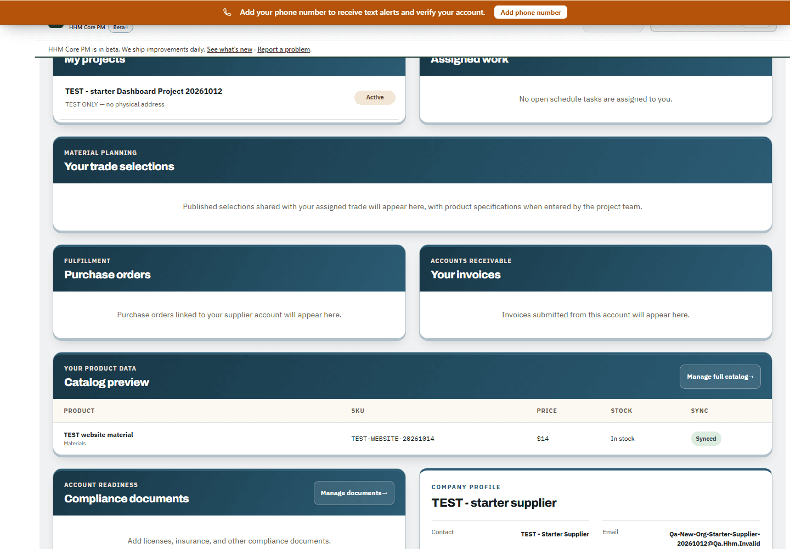Viewport: 790px width, 549px height.
Task: Click the Synced status badge
Action: coord(706,439)
